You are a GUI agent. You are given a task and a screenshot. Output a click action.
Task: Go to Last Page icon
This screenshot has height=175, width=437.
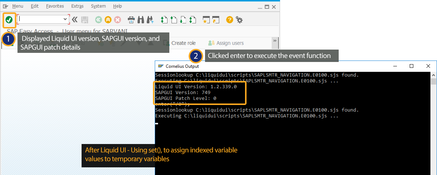click(x=193, y=20)
